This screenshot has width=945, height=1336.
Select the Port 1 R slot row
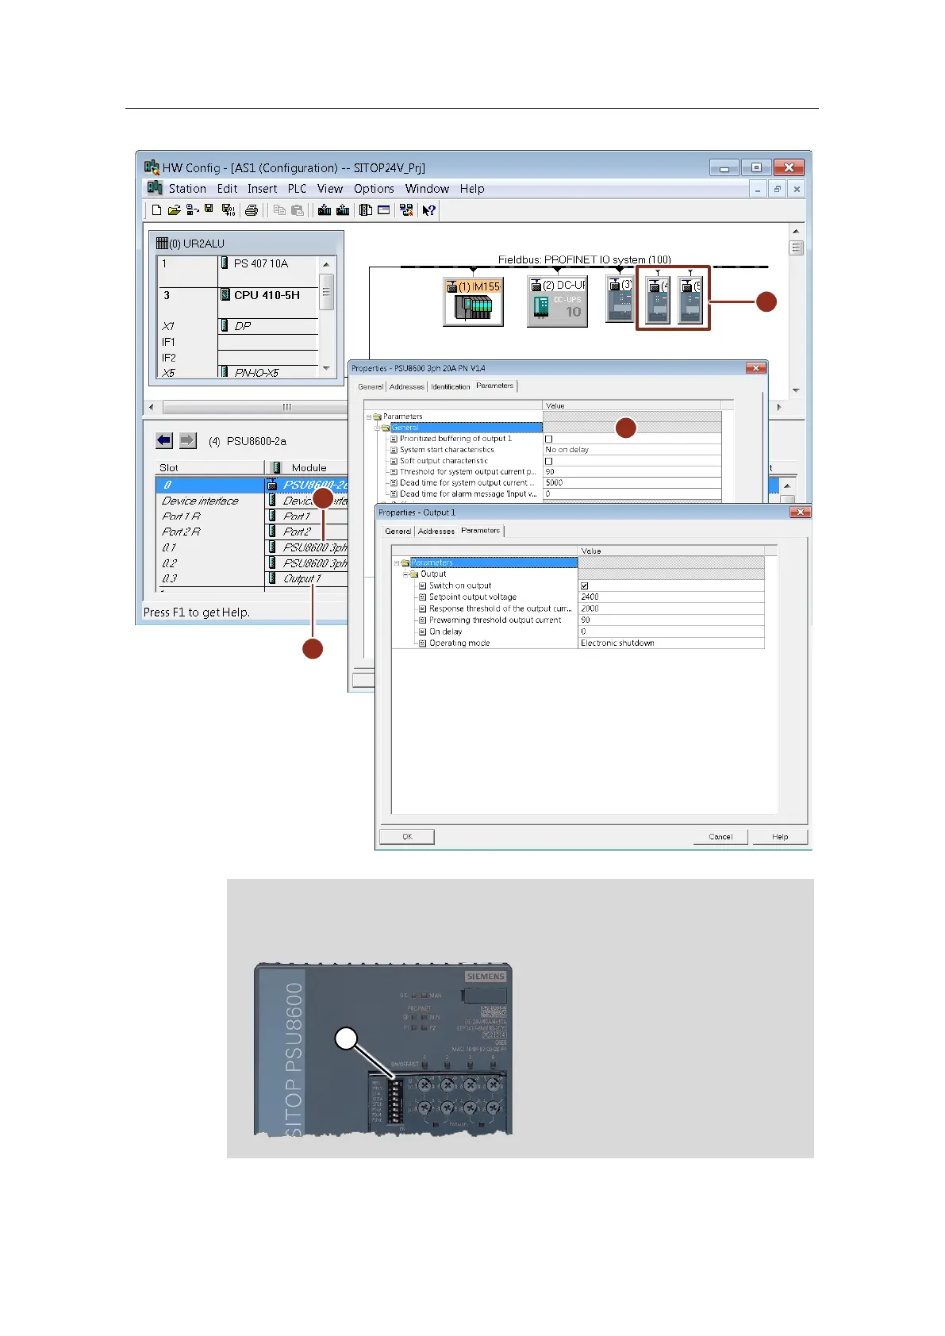pos(252,516)
